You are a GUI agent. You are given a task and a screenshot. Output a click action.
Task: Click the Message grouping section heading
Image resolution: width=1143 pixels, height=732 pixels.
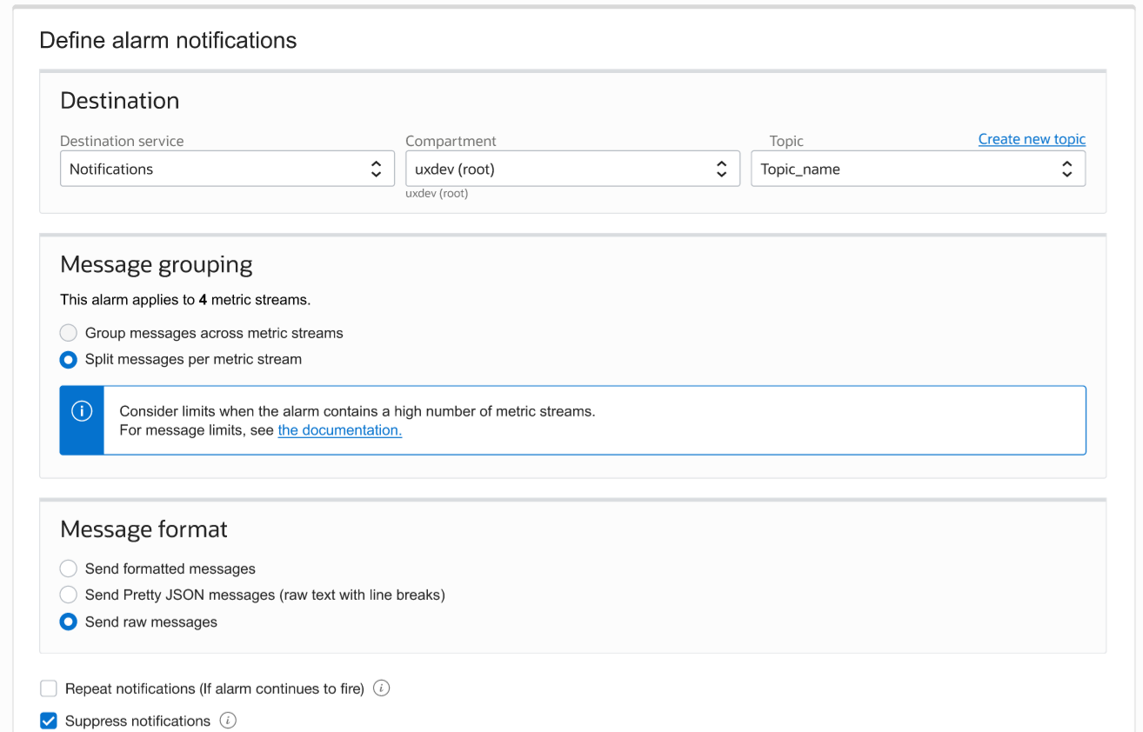[x=156, y=264]
